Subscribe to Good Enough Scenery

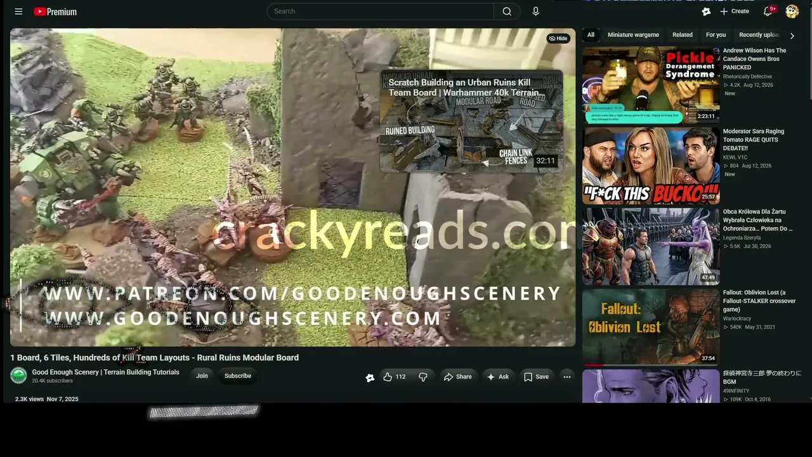[x=238, y=376]
